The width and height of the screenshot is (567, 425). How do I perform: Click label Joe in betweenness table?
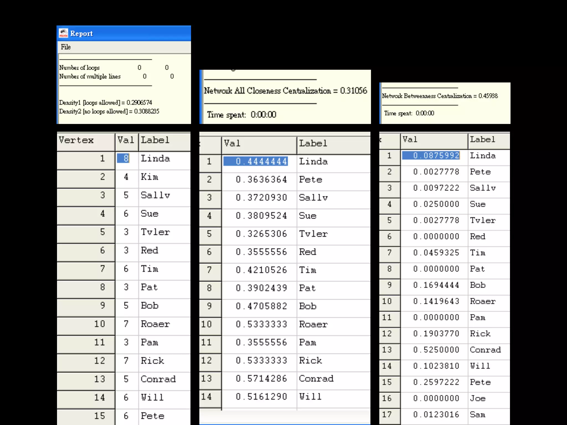tap(478, 398)
